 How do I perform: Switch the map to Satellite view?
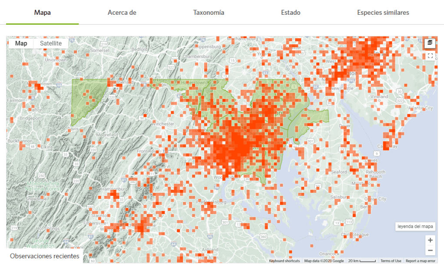point(51,43)
